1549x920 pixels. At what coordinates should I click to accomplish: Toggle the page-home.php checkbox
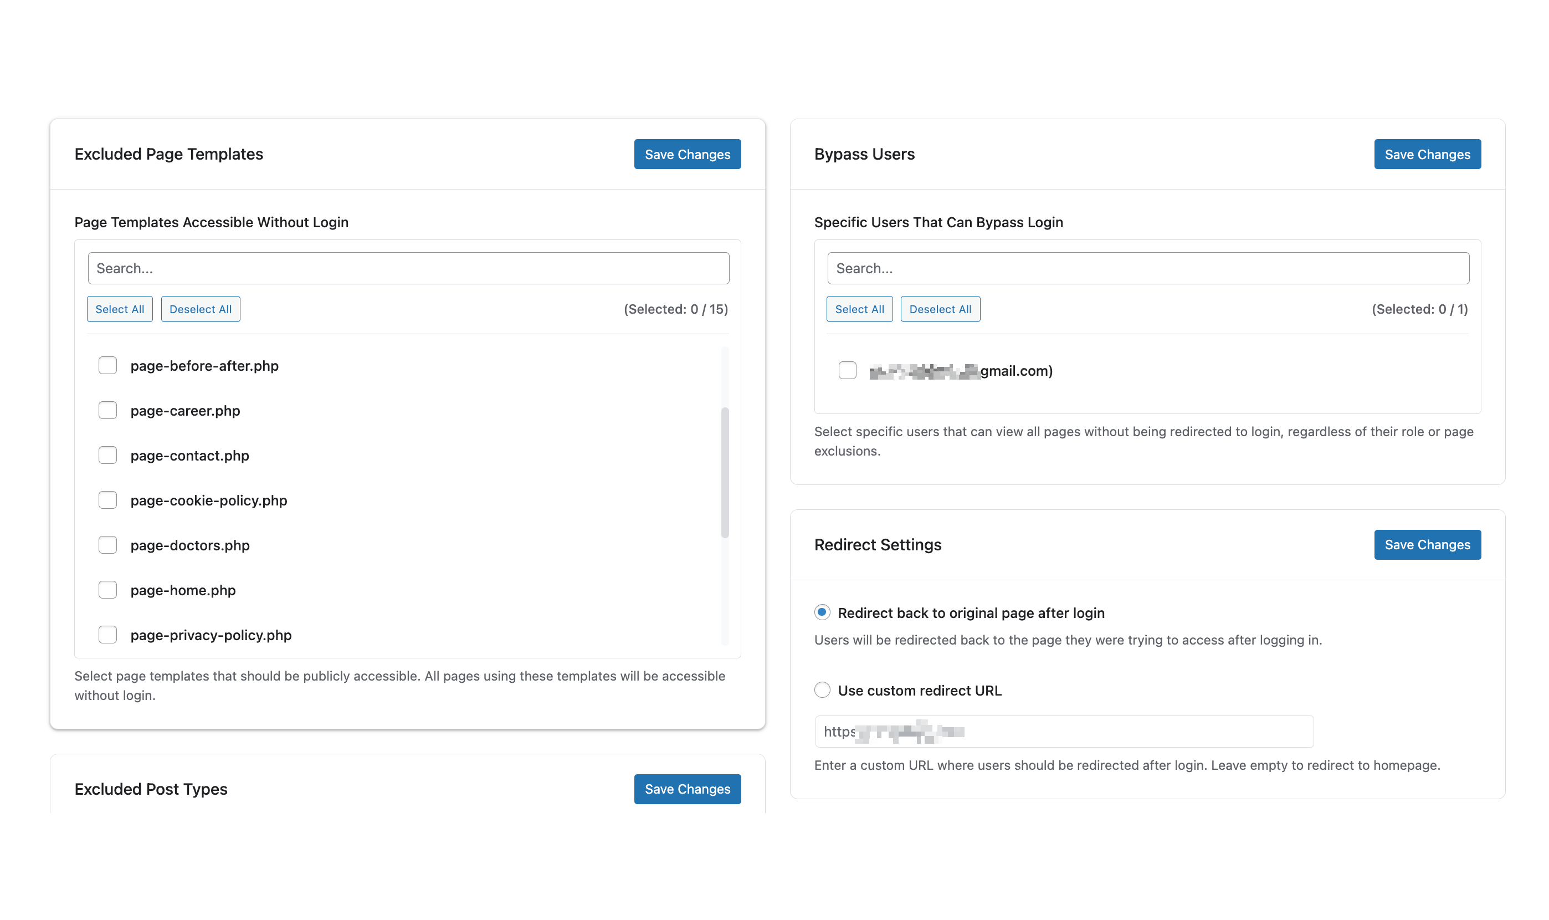(108, 590)
